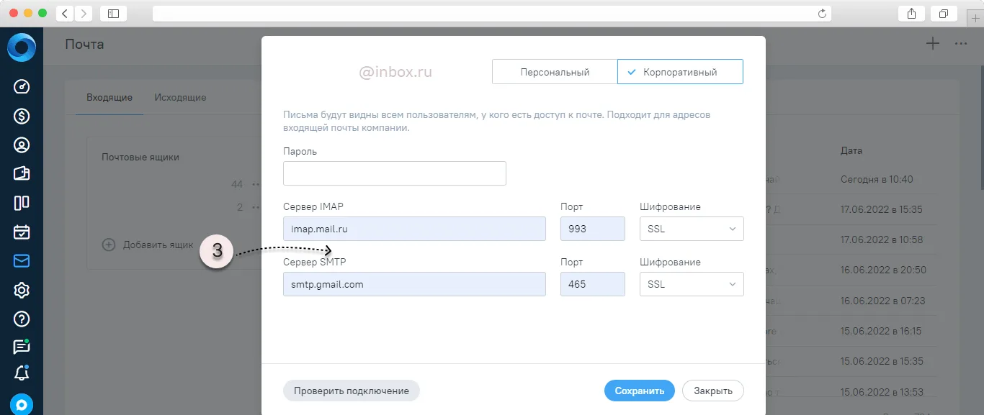The image size is (984, 415).
Task: Select the Корпоративный mailbox type
Action: (x=680, y=72)
